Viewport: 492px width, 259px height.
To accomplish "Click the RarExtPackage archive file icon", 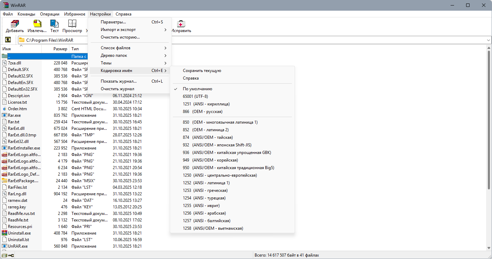I will point(4,181).
